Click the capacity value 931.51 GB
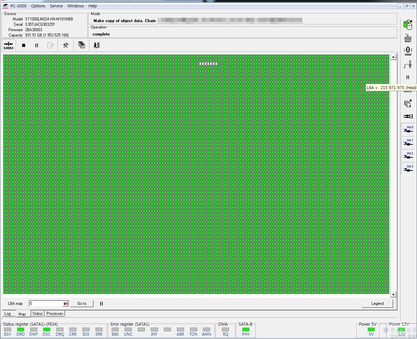 (x=47, y=35)
